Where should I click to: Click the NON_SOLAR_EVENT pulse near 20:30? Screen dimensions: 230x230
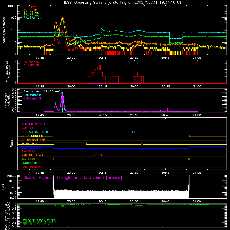(x=133, y=132)
